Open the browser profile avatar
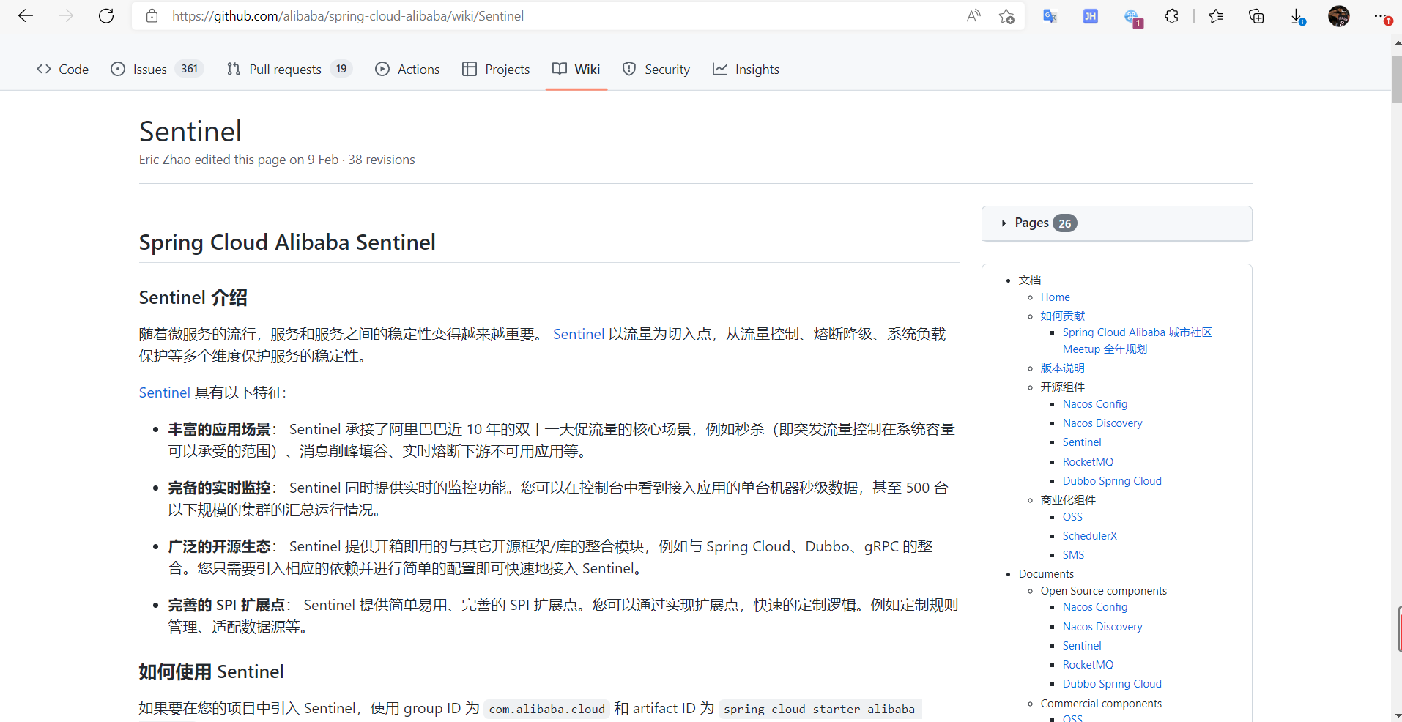 pyautogui.click(x=1339, y=16)
